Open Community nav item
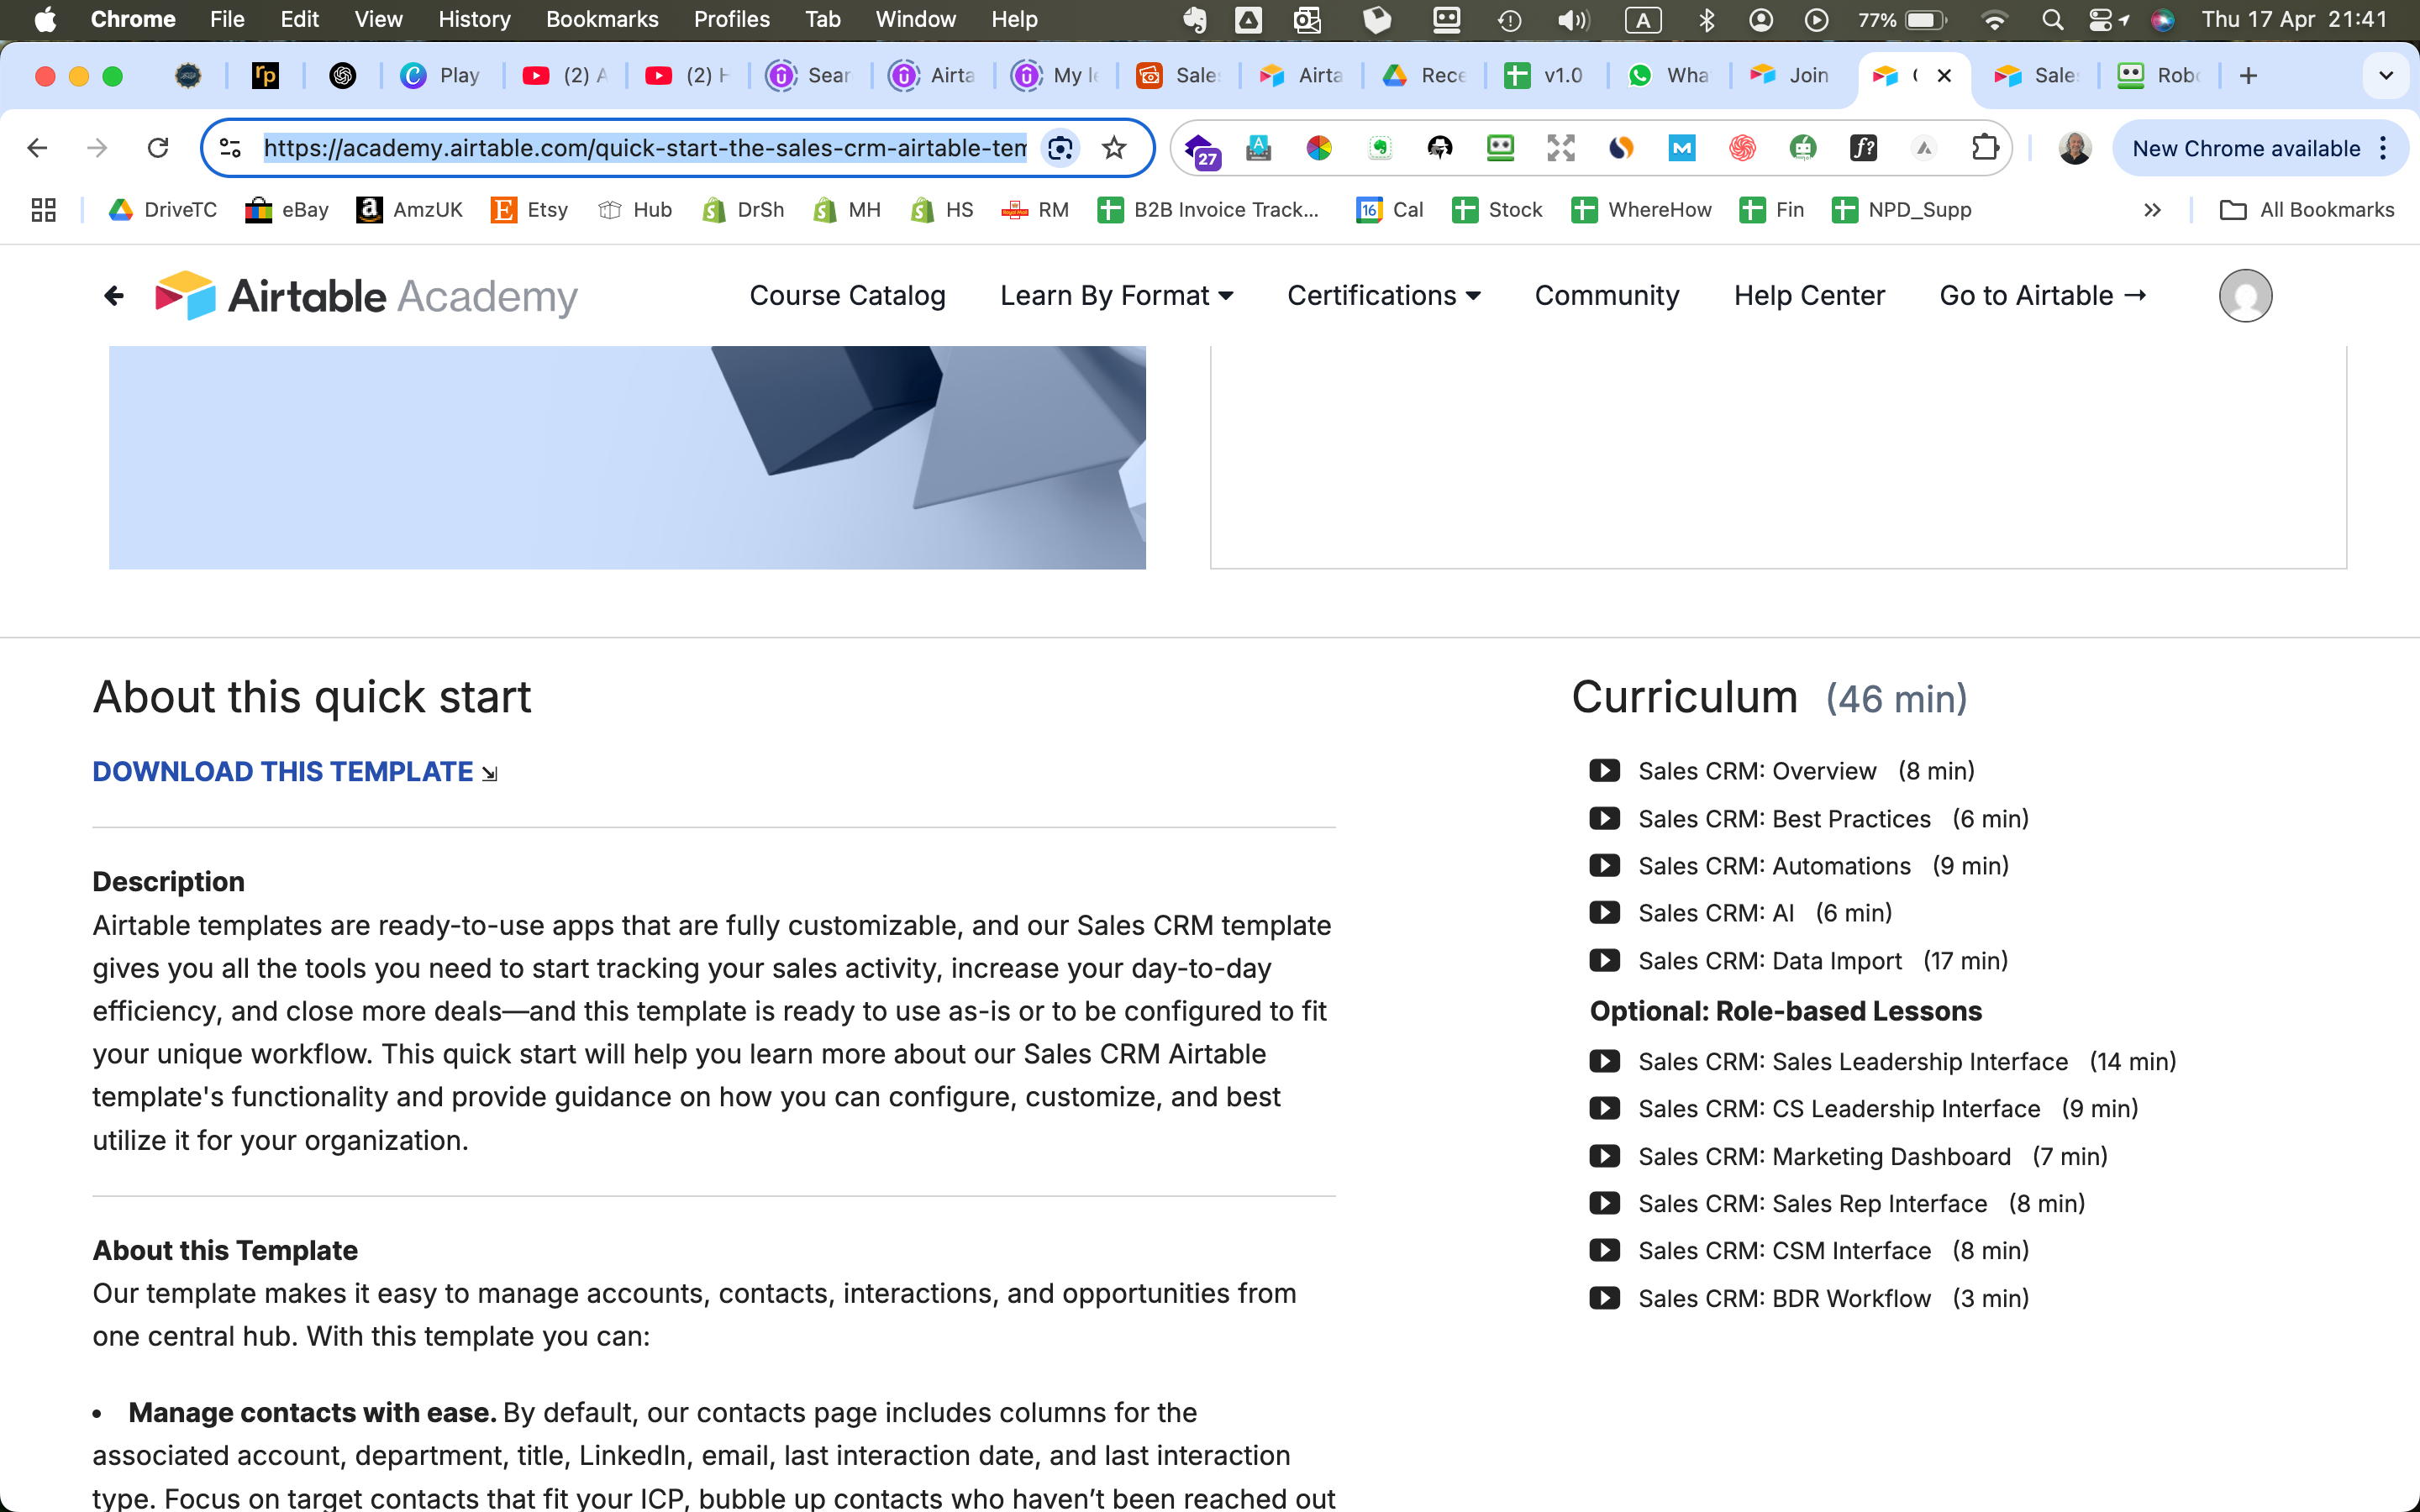The width and height of the screenshot is (2420, 1512). [x=1606, y=296]
